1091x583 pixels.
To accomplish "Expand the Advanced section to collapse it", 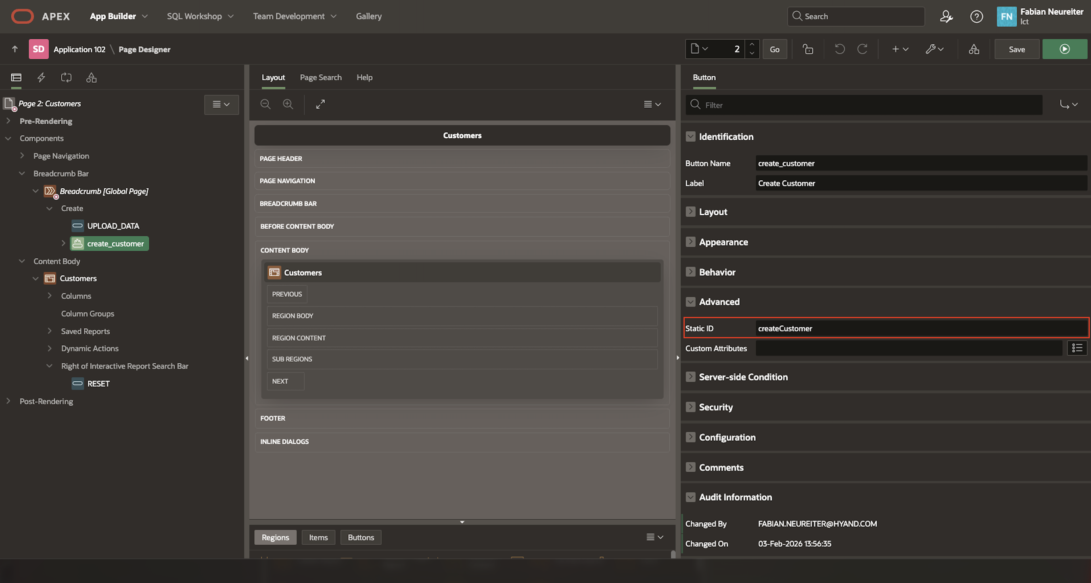I will (691, 302).
